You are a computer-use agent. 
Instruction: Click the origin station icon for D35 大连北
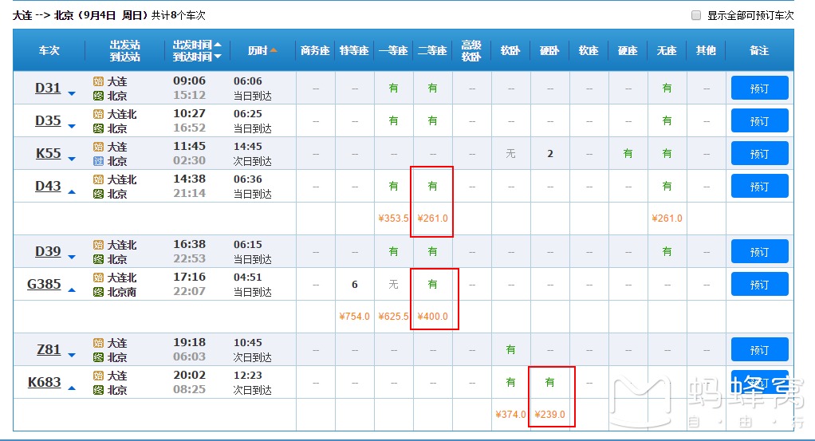[x=98, y=114]
